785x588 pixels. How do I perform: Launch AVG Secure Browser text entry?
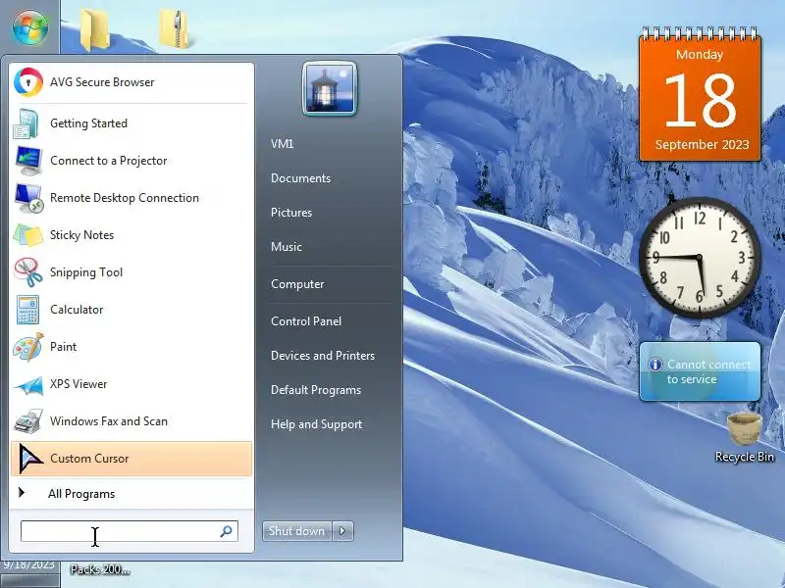[102, 82]
